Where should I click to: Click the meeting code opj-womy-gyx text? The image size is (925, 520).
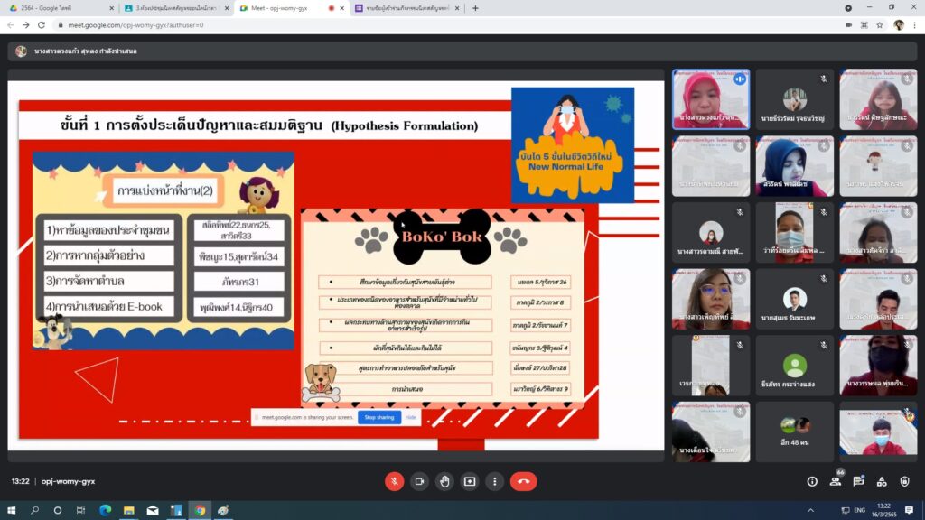click(68, 481)
